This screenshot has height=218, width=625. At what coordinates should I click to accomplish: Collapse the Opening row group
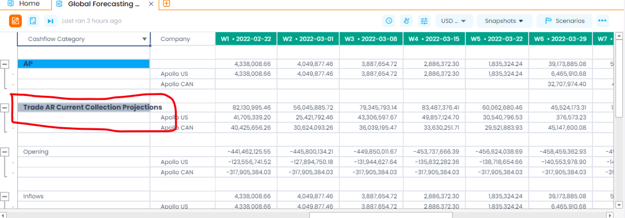pyautogui.click(x=5, y=152)
